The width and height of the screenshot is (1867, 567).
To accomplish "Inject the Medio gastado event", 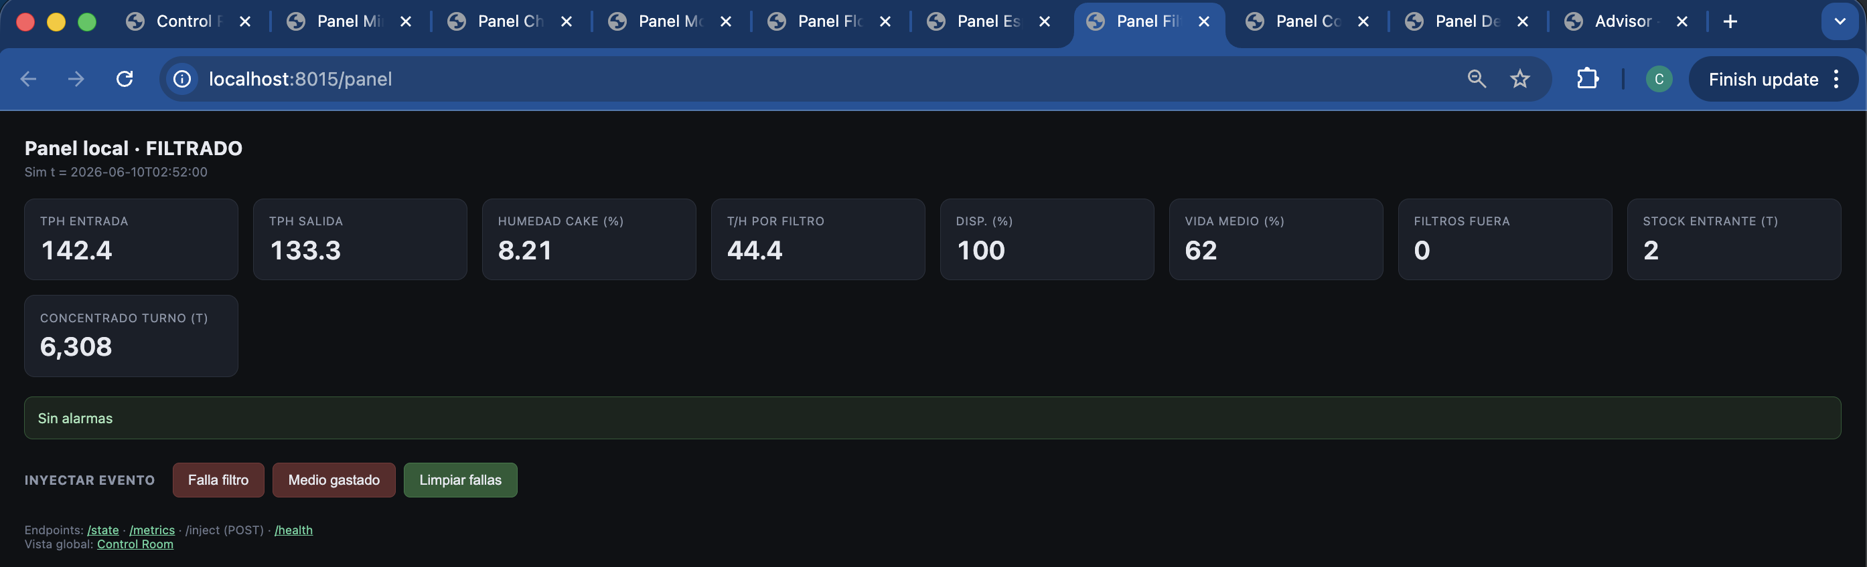I will click(x=334, y=480).
